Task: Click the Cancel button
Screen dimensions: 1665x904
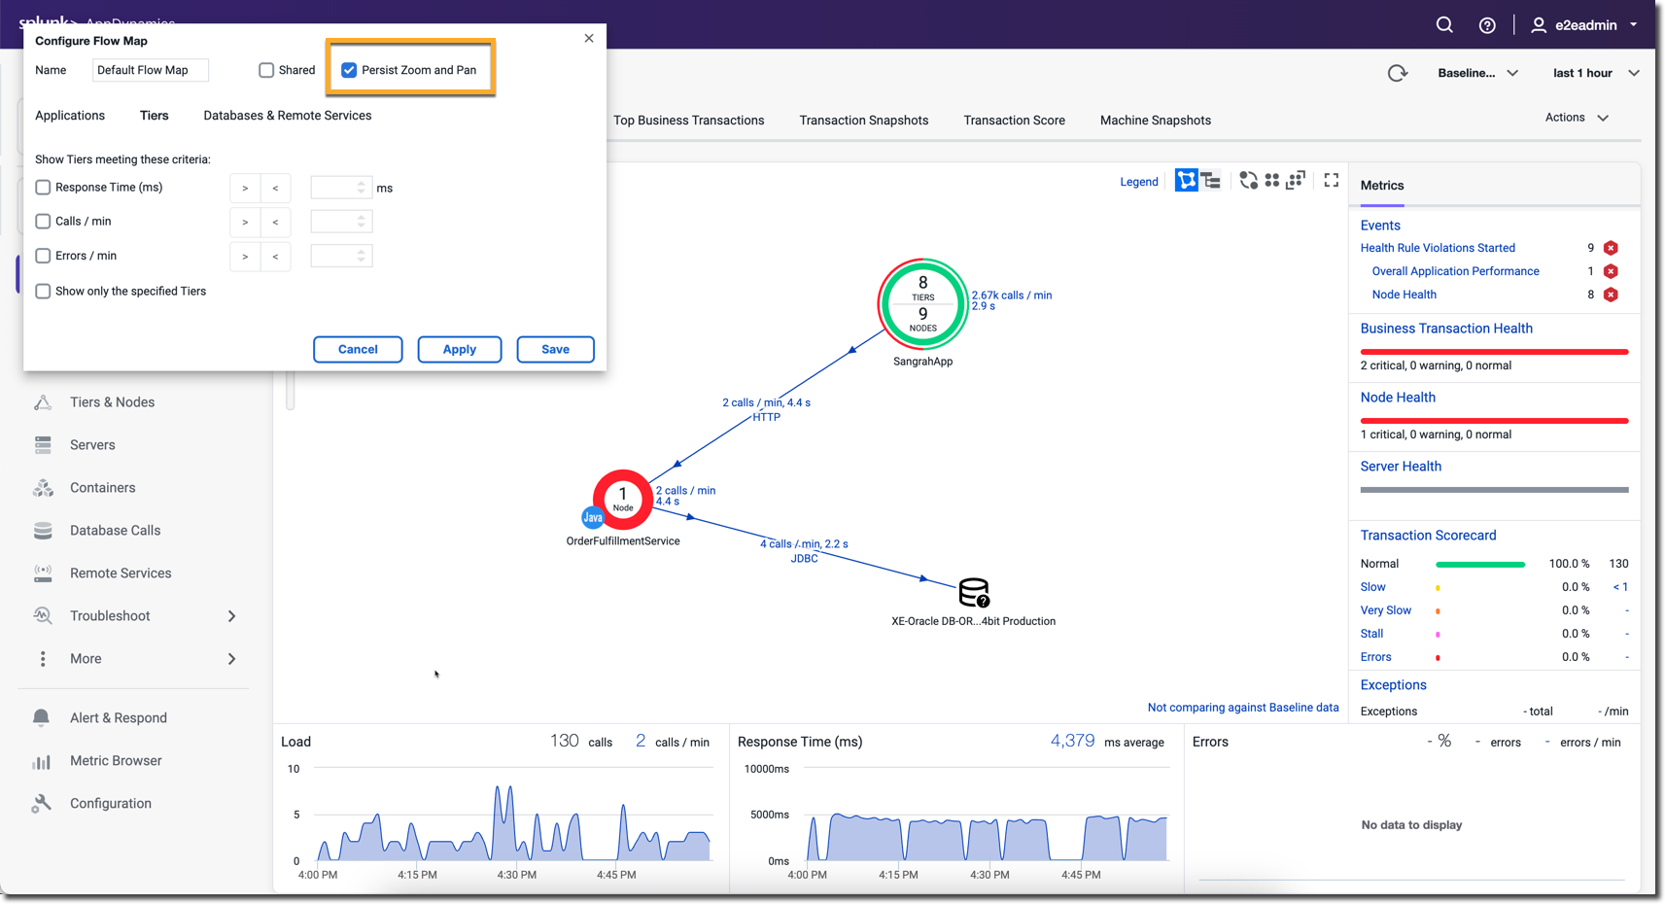Action: click(x=358, y=350)
